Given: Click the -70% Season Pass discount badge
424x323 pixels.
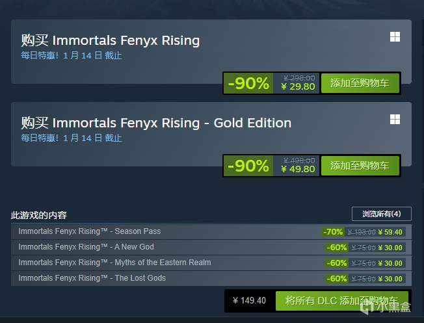Looking at the screenshot, I should [x=334, y=232].
